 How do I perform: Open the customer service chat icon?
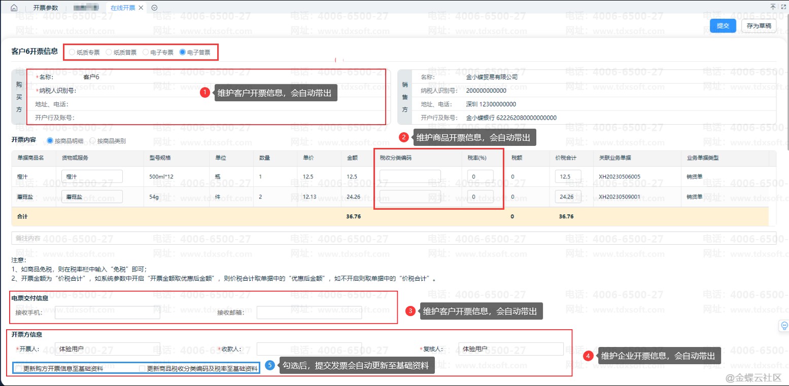[x=784, y=325]
